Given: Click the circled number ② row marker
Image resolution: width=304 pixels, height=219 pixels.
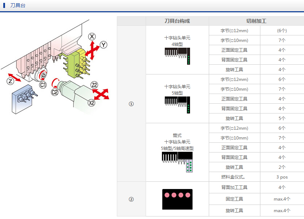Looking at the screenshot, I should 131,199.
